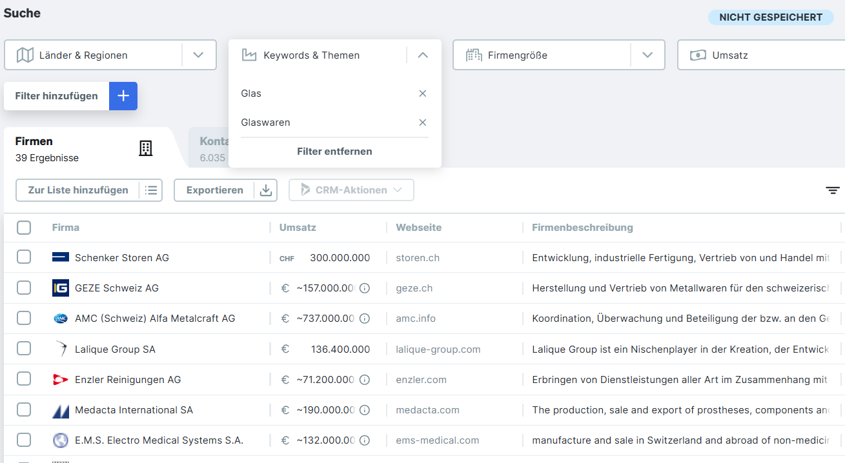Select the Enzler Reinigungen AG checkbox

coord(24,380)
